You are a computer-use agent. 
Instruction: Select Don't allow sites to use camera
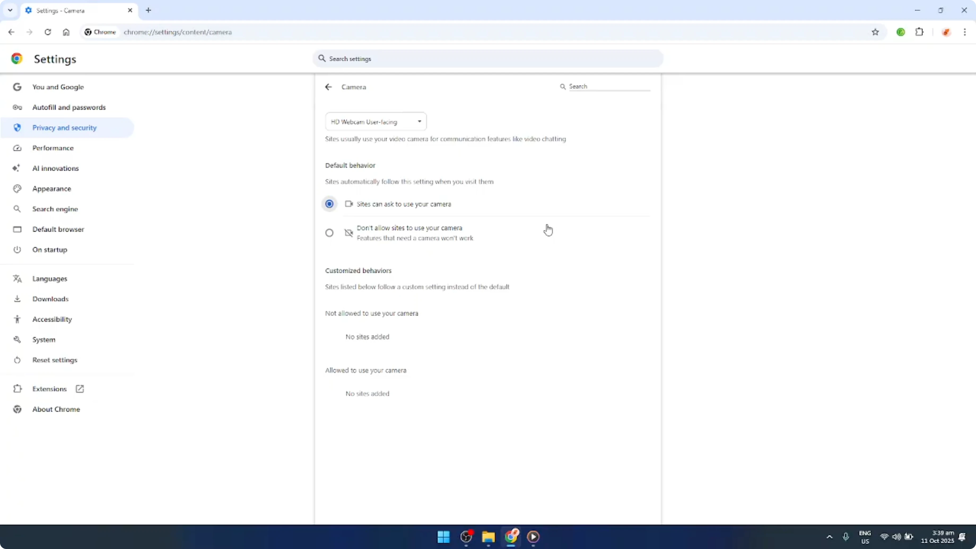(329, 233)
